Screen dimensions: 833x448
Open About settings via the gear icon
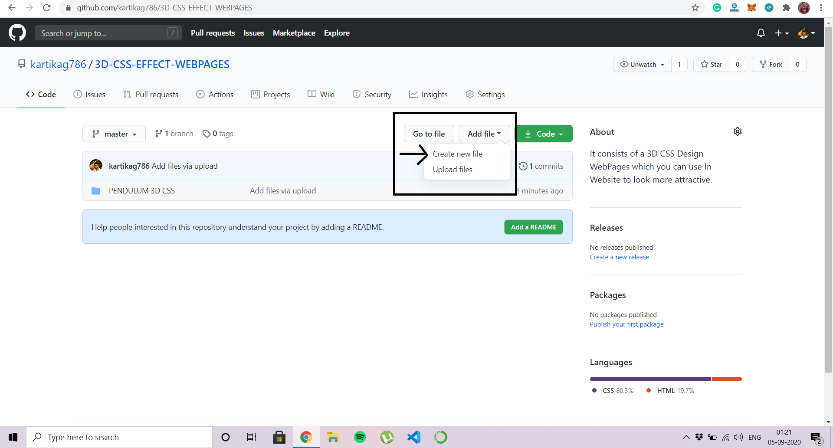(738, 131)
